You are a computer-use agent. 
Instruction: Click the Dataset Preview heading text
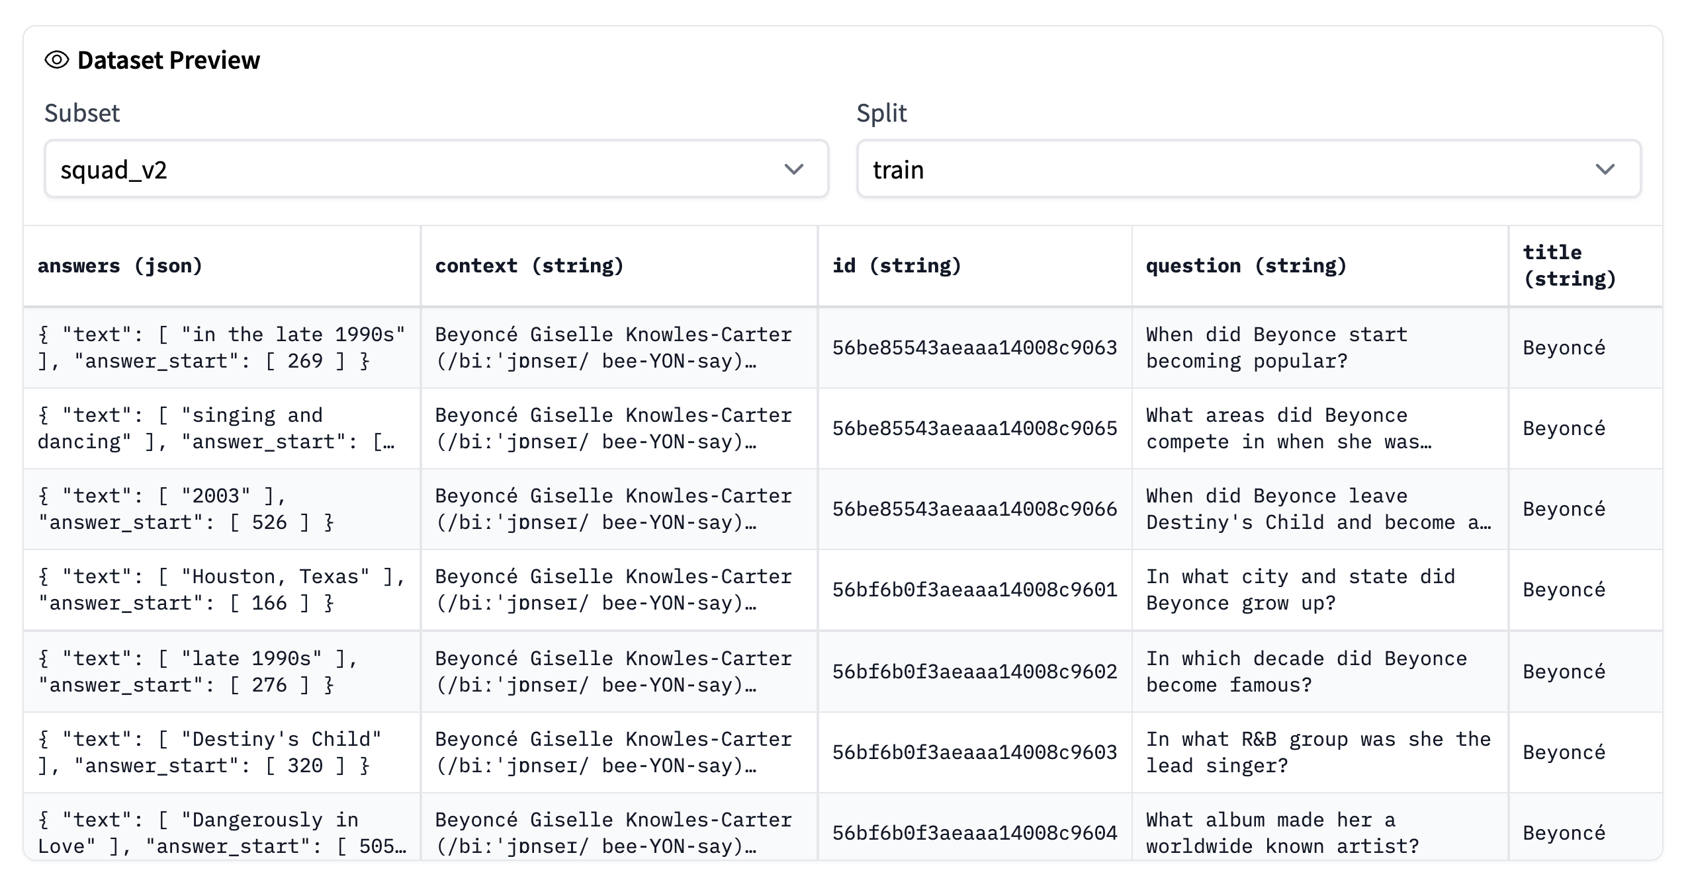169,60
